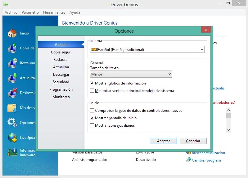
Task: Open the Inicio home icon in sidebar
Action: pos(12,33)
